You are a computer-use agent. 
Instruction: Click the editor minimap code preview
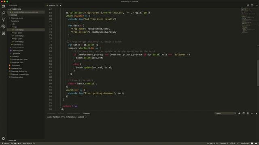click(248, 20)
